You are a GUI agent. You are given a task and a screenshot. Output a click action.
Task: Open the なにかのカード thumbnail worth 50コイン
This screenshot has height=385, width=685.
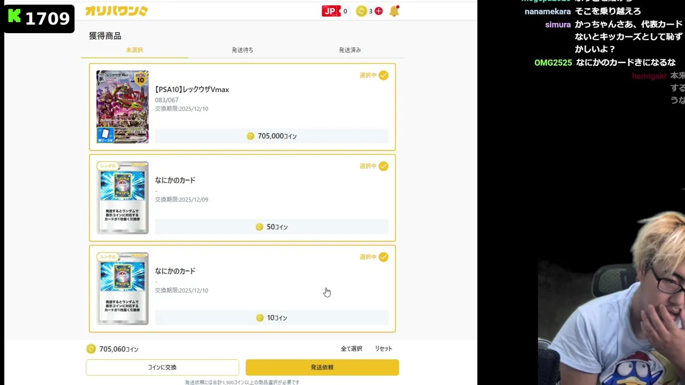[x=123, y=198]
